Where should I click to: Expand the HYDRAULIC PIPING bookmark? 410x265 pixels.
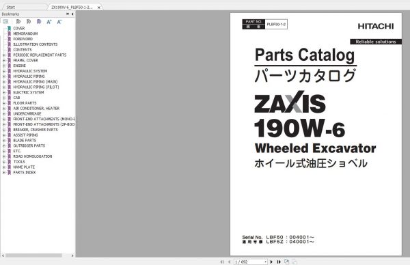(4, 76)
